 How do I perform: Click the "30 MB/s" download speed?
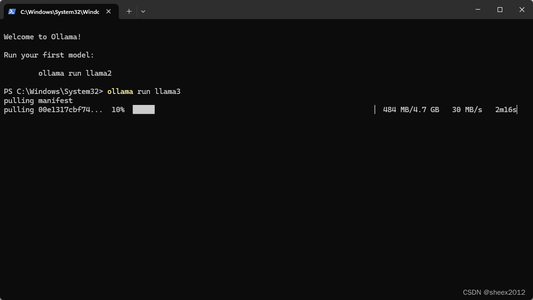[x=467, y=110]
